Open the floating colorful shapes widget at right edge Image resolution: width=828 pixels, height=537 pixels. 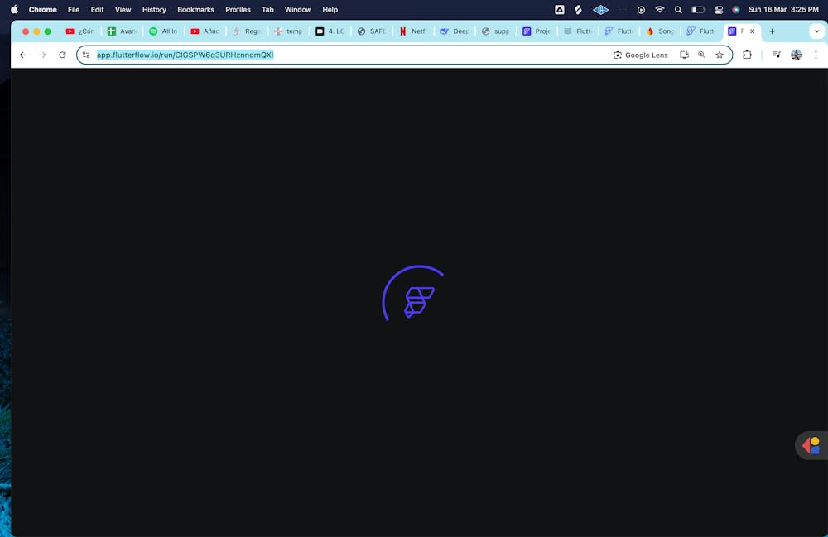click(811, 446)
